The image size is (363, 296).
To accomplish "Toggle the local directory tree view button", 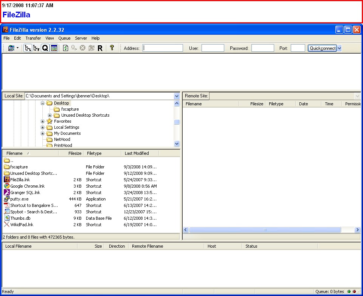I will click(28, 48).
